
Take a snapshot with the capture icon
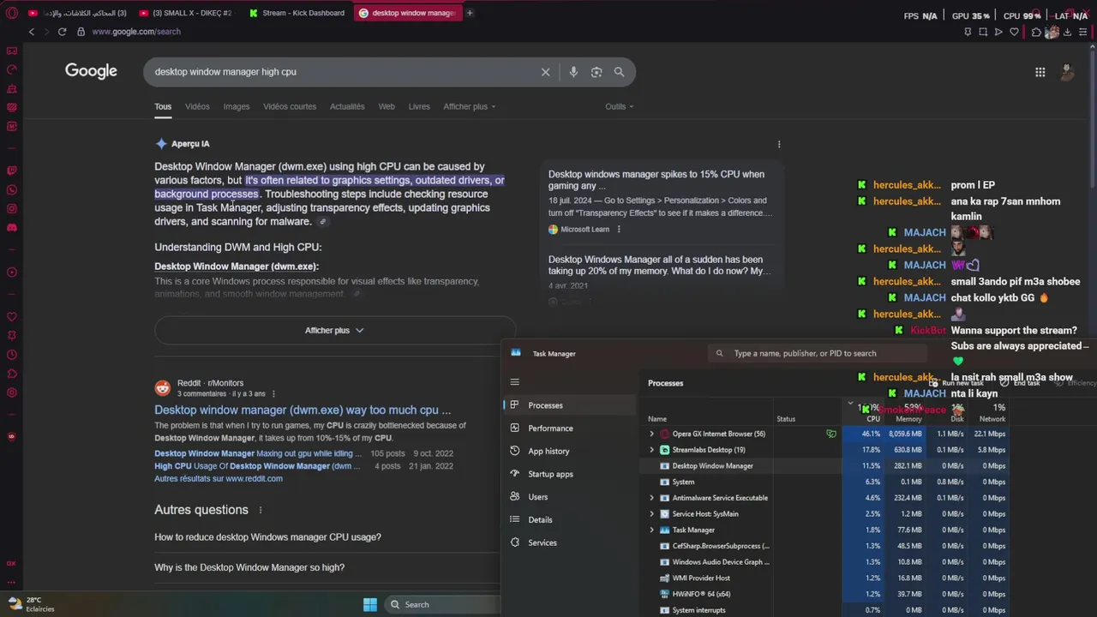point(983,32)
